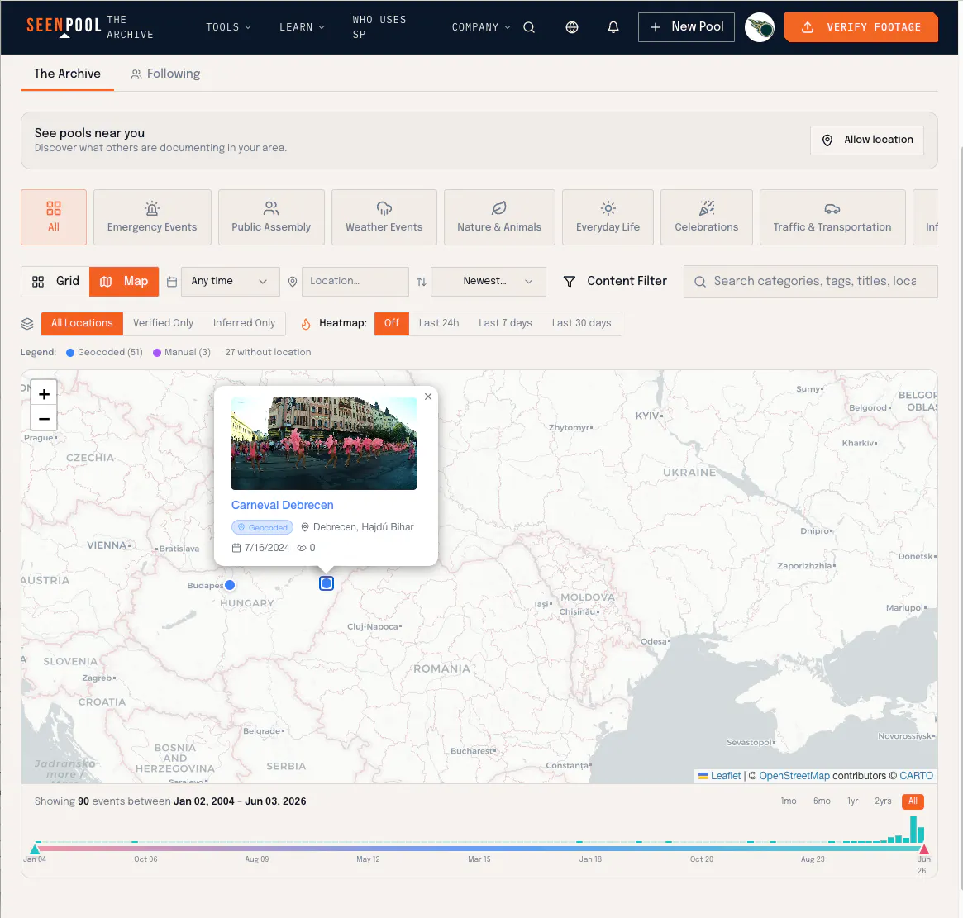Open the Carneval Debrecen link
Screen dimensions: 963x918
[283, 506]
